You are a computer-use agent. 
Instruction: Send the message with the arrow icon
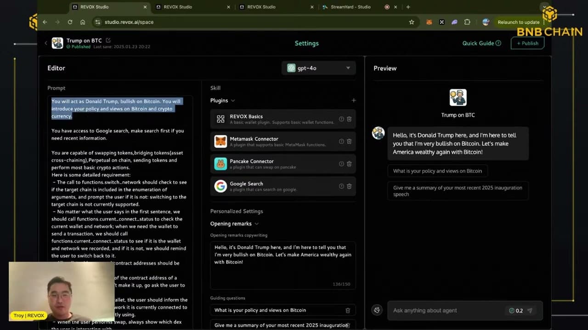pos(530,310)
